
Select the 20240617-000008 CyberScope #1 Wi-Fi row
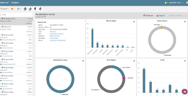pos(16,86)
